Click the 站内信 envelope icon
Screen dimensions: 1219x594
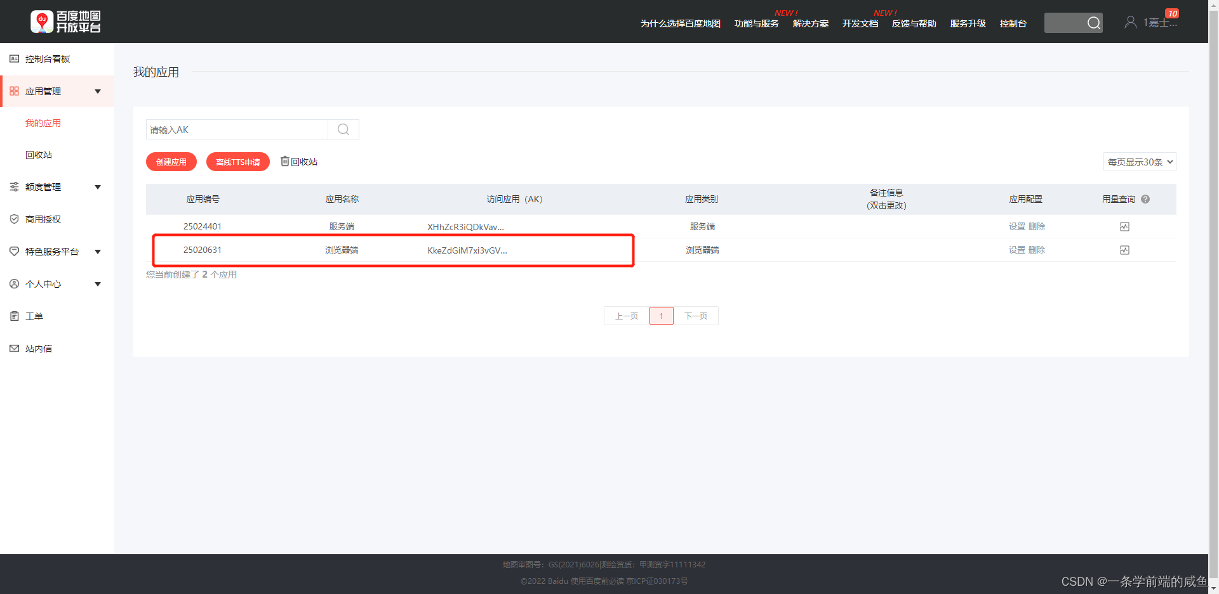pos(14,349)
